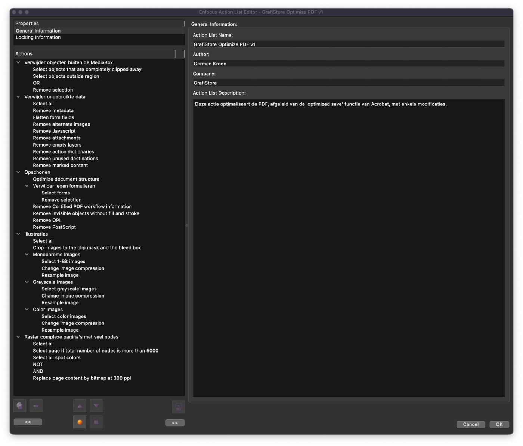
Task: Select 'Remove marked content' action
Action: [x=60, y=165]
